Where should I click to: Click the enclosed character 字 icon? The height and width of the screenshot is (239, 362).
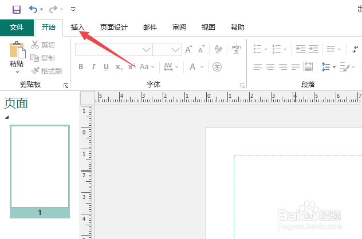pyautogui.click(x=217, y=67)
